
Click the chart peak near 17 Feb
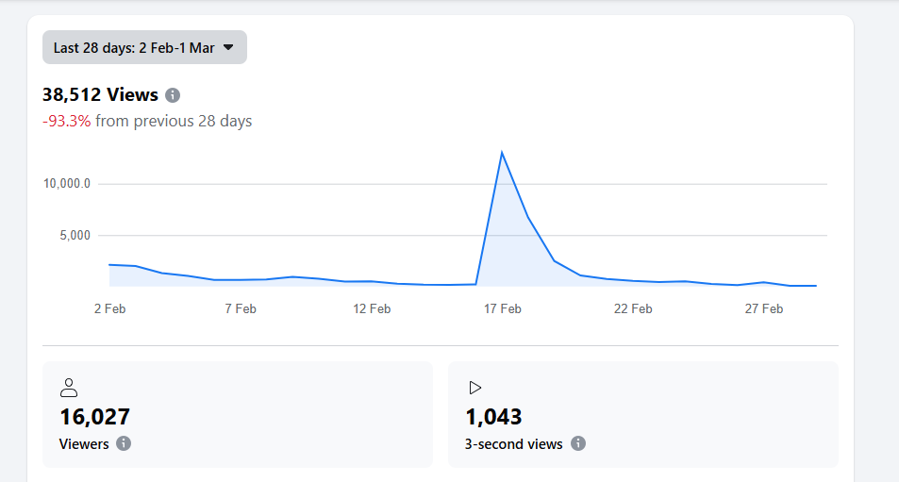coord(502,152)
